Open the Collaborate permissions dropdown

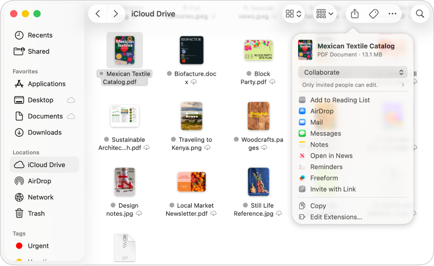coord(352,72)
